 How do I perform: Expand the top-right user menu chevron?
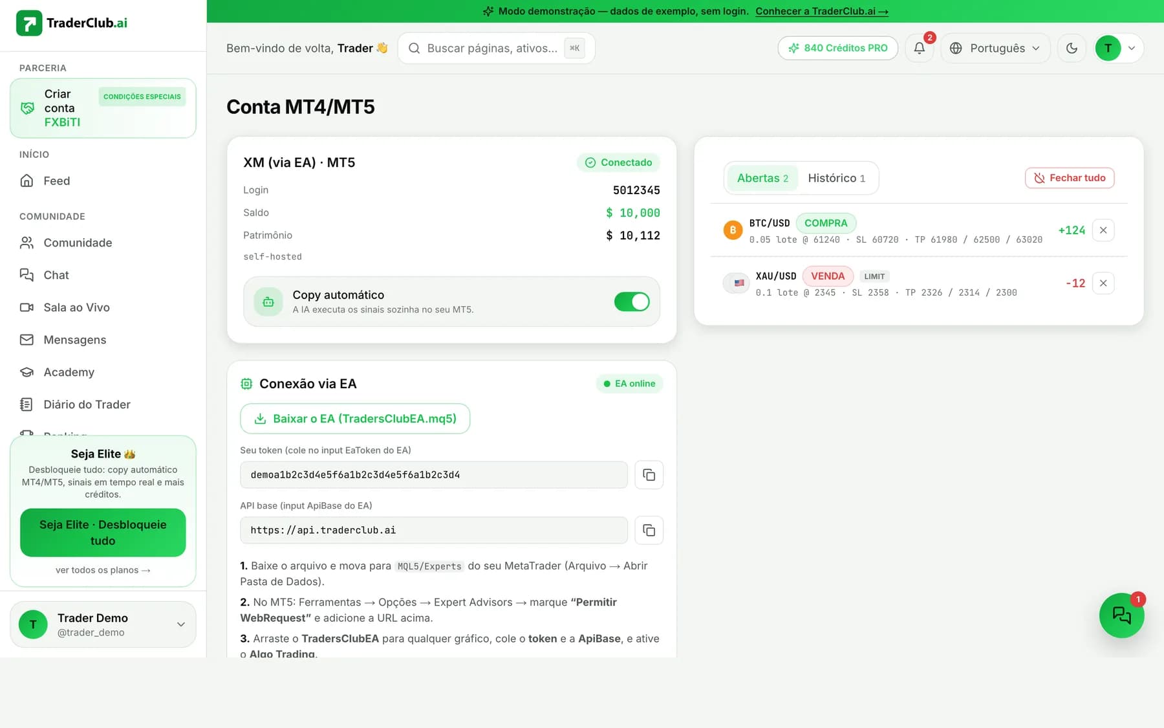point(1132,48)
